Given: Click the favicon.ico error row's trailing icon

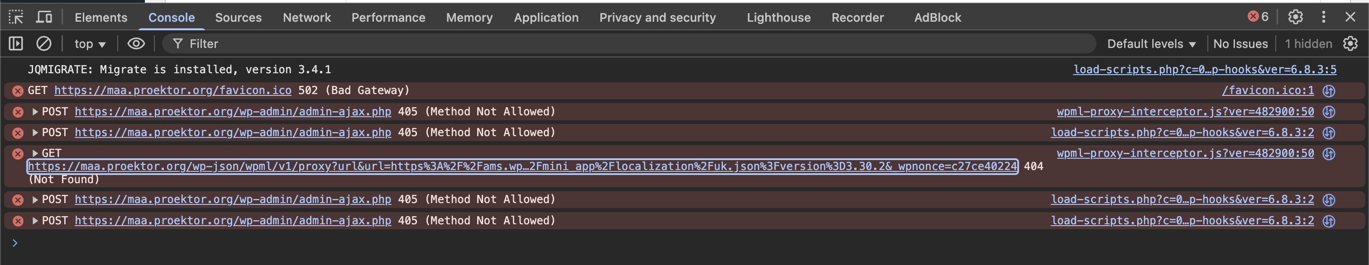Looking at the screenshot, I should [x=1329, y=91].
